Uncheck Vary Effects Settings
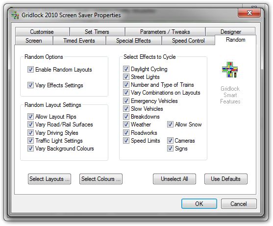Viewport: 273px width, 226px height. (x=30, y=85)
